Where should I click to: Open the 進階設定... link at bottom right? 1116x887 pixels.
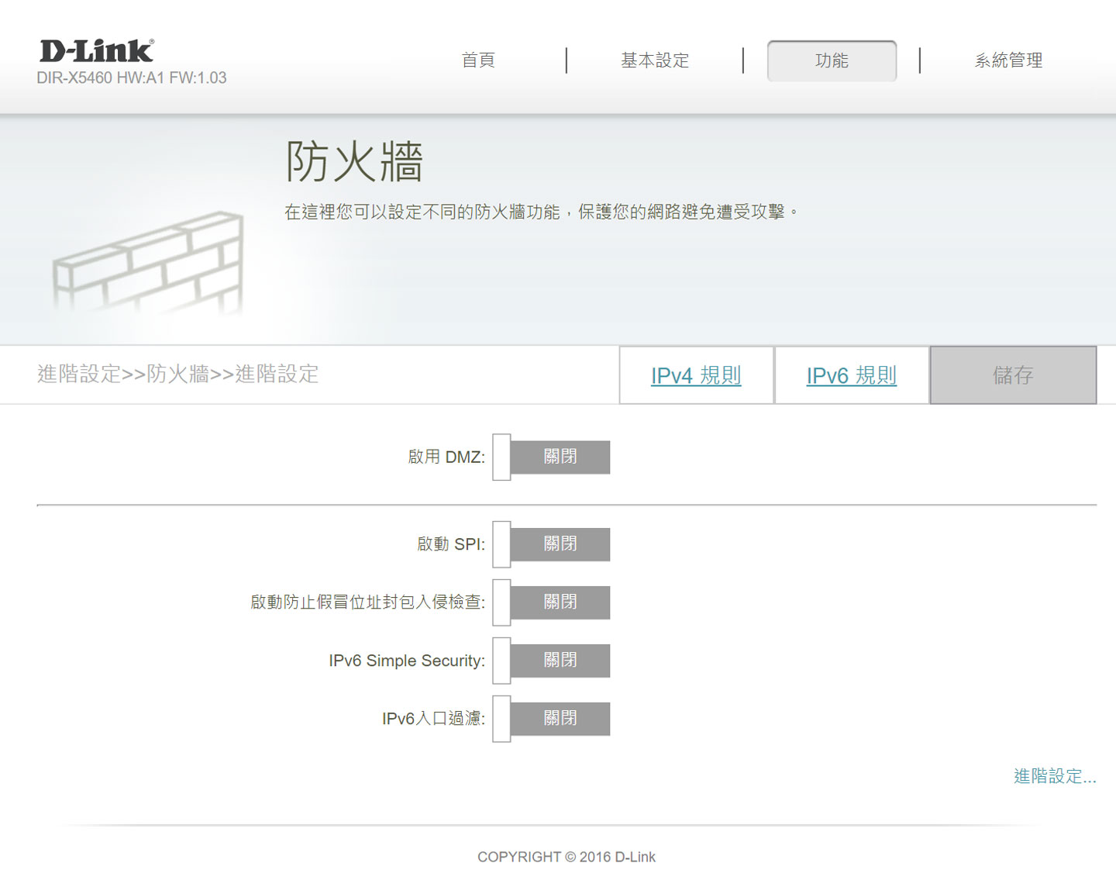[x=1054, y=776]
